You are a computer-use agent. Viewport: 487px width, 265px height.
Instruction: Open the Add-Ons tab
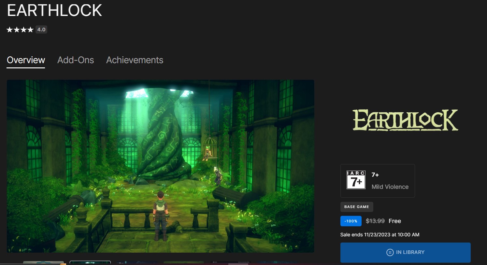click(x=76, y=60)
